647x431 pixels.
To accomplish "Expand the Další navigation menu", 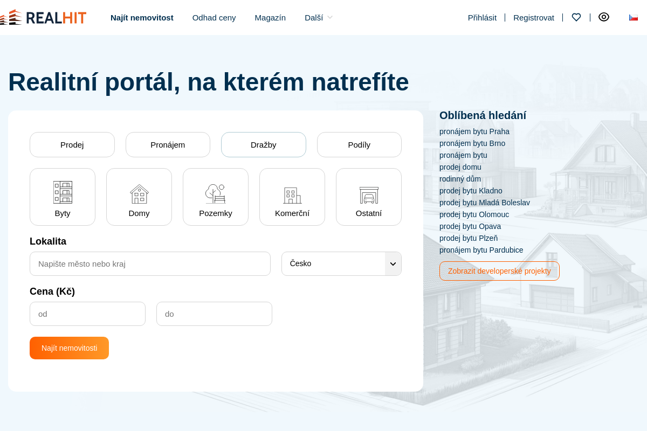I will [318, 17].
